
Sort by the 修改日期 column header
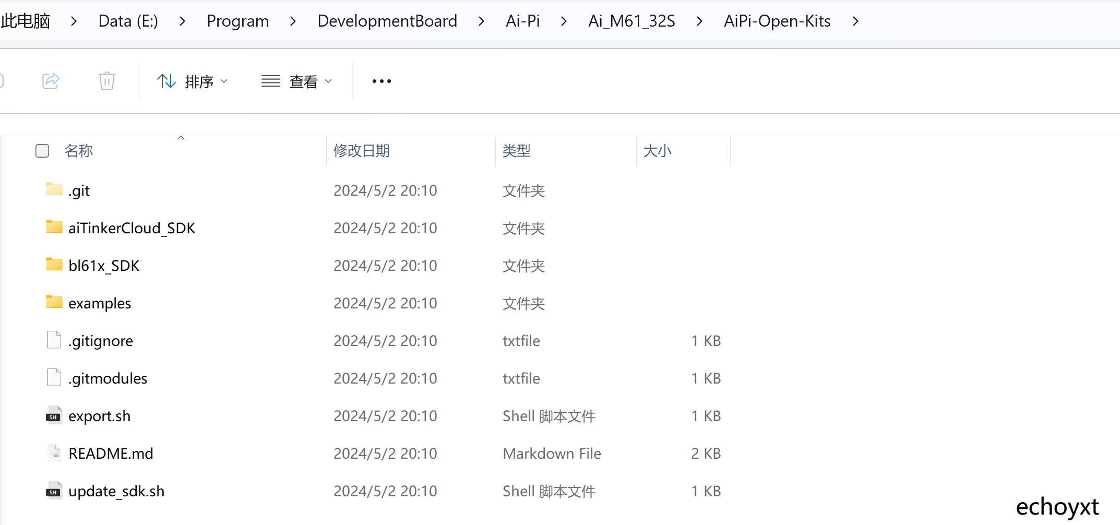(x=362, y=151)
